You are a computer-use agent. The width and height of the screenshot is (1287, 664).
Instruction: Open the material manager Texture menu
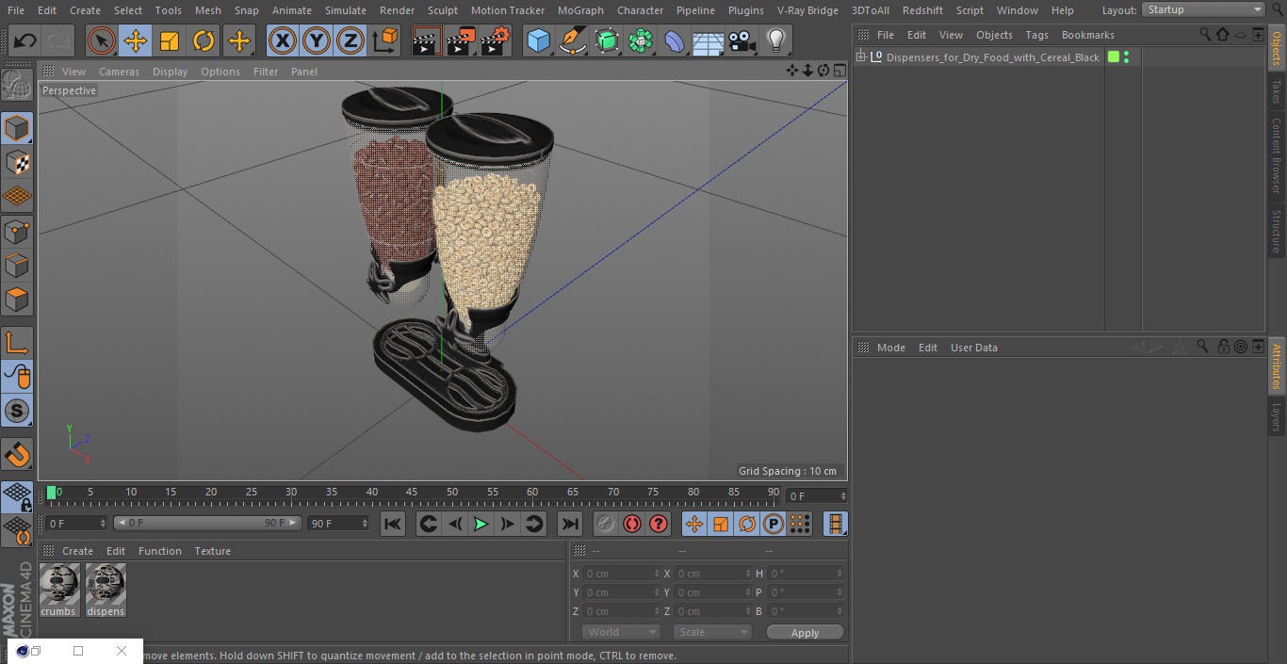[212, 551]
